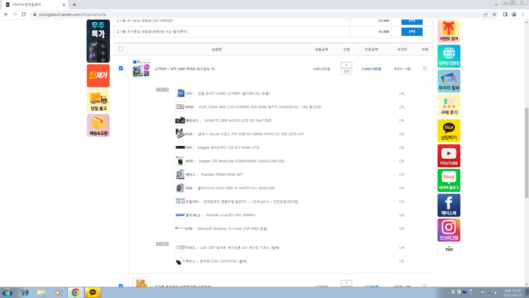Open the 이벤트 참여 gift banner

[449, 31]
